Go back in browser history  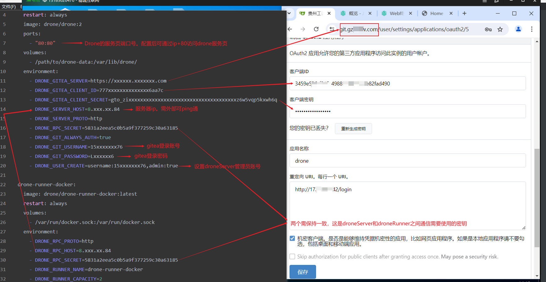coord(290,29)
